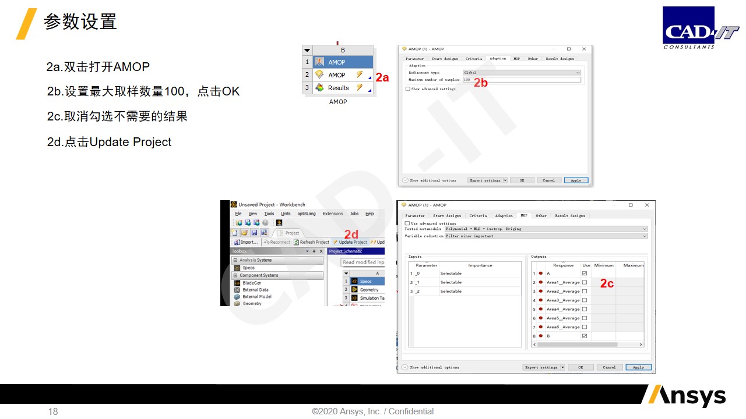Click the Refresh Project toolbar icon

coord(296,242)
